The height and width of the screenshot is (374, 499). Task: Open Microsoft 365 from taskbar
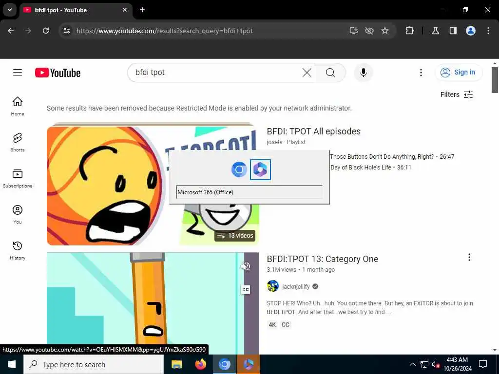(x=249, y=364)
